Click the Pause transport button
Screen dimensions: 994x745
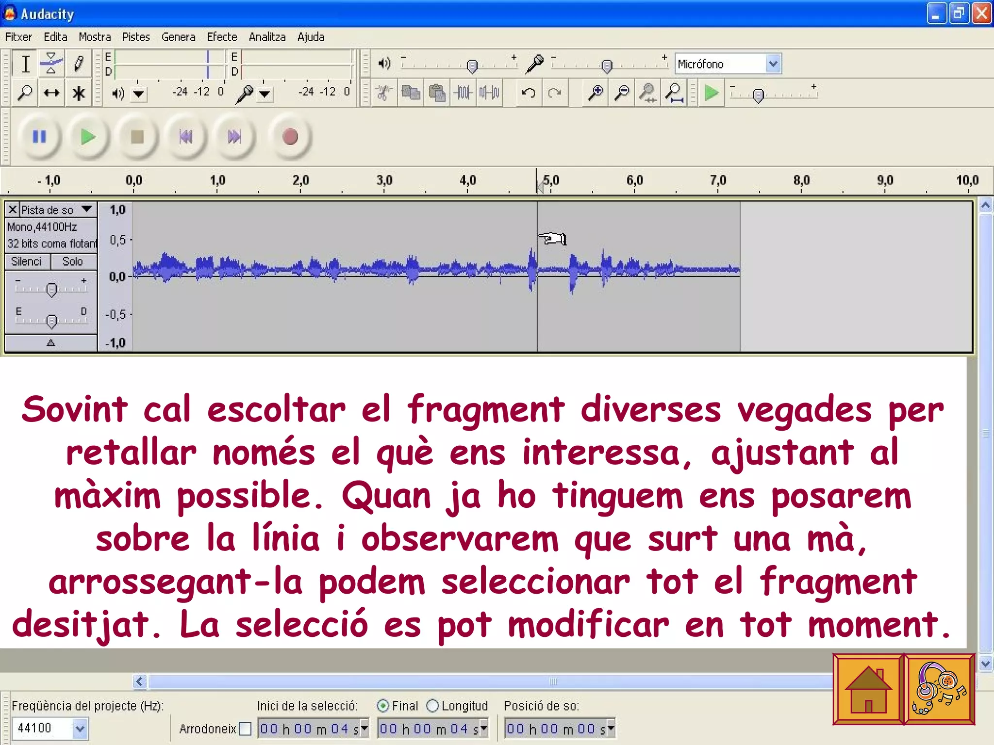click(x=39, y=137)
